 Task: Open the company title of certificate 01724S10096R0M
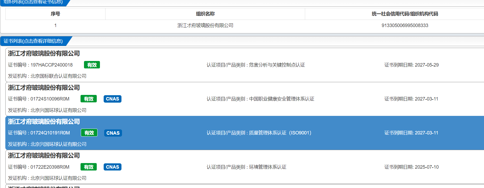coord(44,88)
